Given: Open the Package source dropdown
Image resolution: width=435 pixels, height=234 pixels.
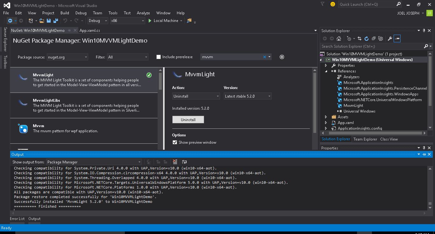Looking at the screenshot, I should point(68,57).
